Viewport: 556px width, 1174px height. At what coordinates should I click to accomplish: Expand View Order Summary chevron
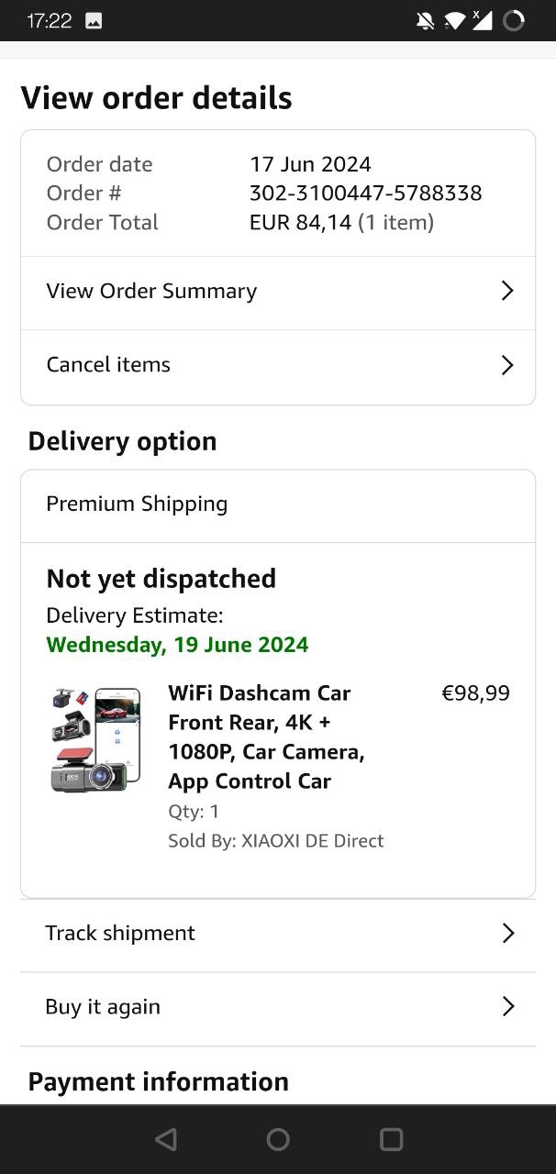click(x=507, y=291)
